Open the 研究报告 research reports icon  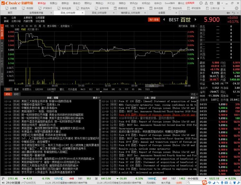point(189,8)
